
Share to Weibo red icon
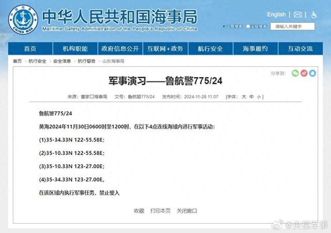click(304, 73)
